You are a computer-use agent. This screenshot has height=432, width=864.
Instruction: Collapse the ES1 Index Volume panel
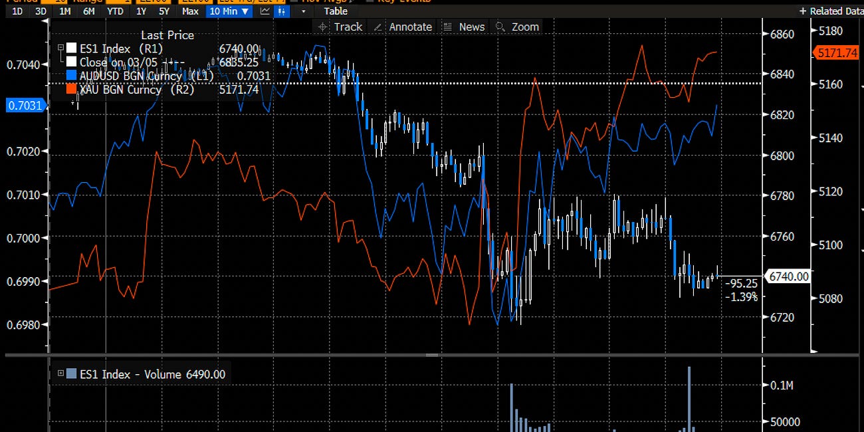pyautogui.click(x=60, y=374)
